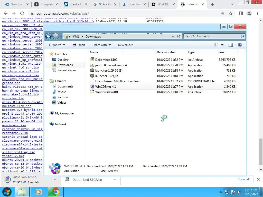Select the launcher-1.09_16 (1) file icon
This screenshot has height=197, width=263.
(x=92, y=70)
